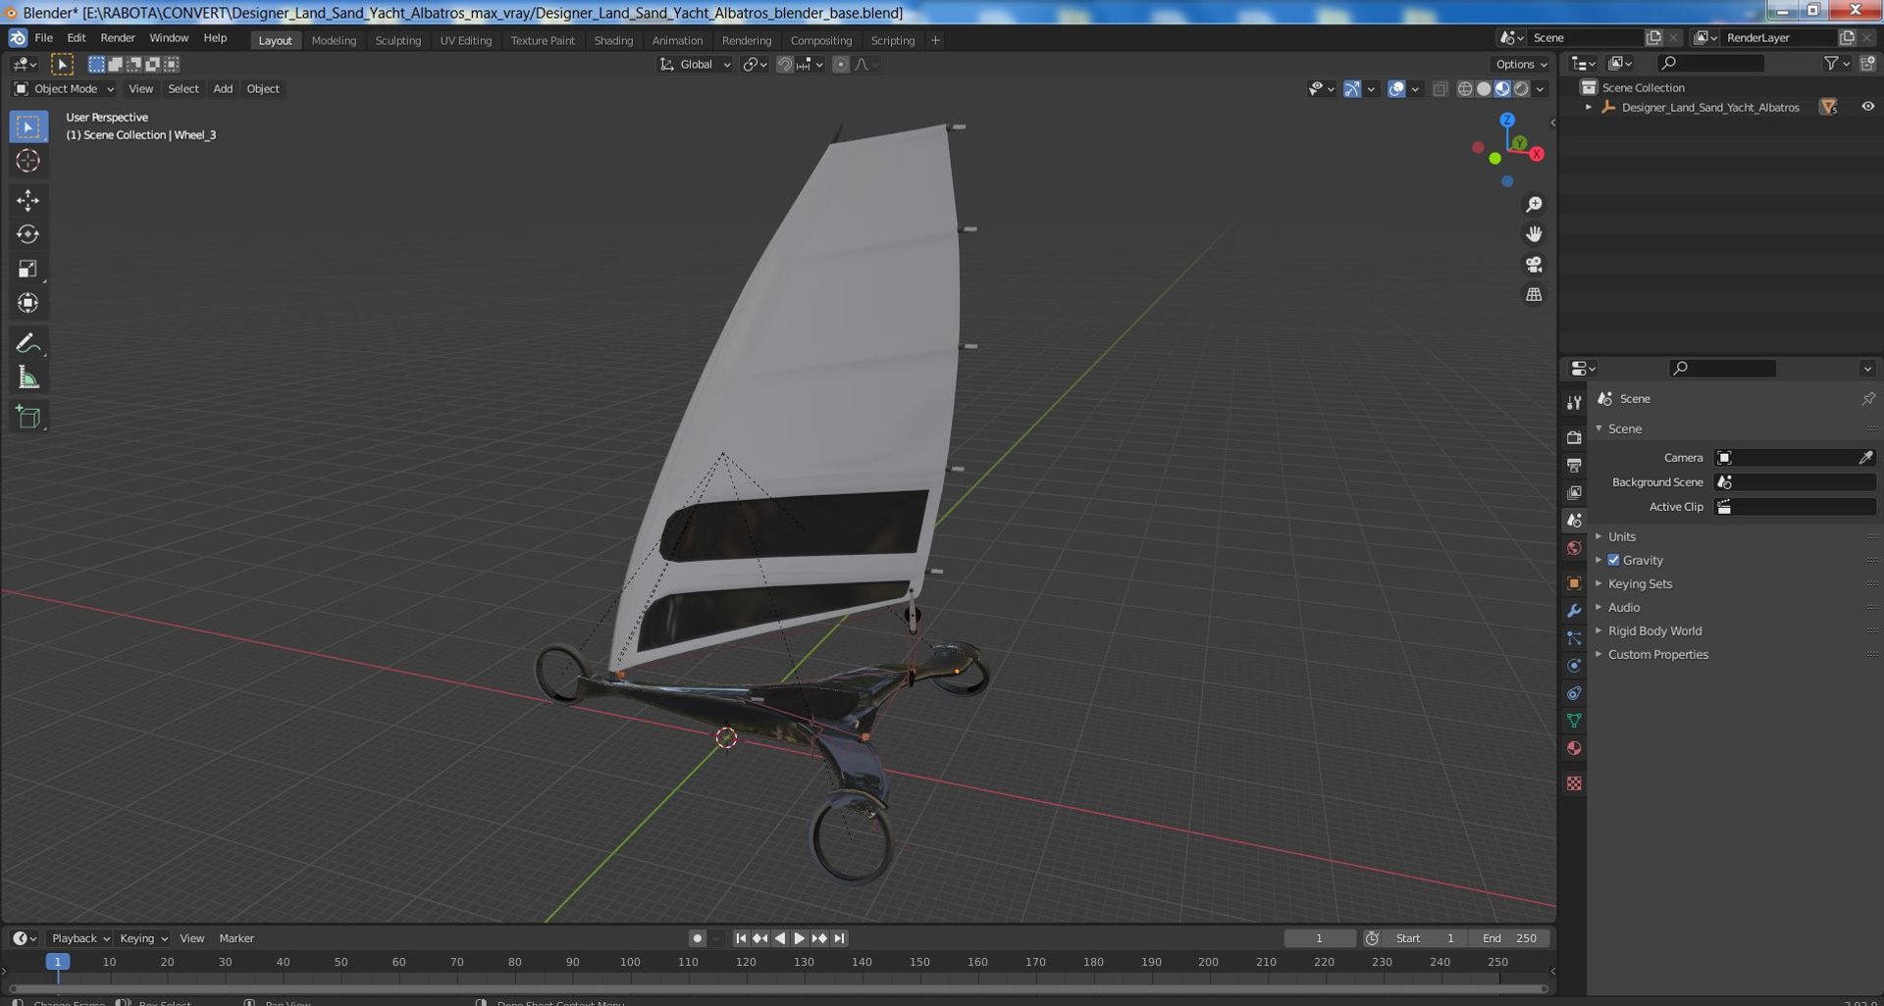Expand the Rigid Body World panel
The width and height of the screenshot is (1884, 1006).
(1654, 630)
